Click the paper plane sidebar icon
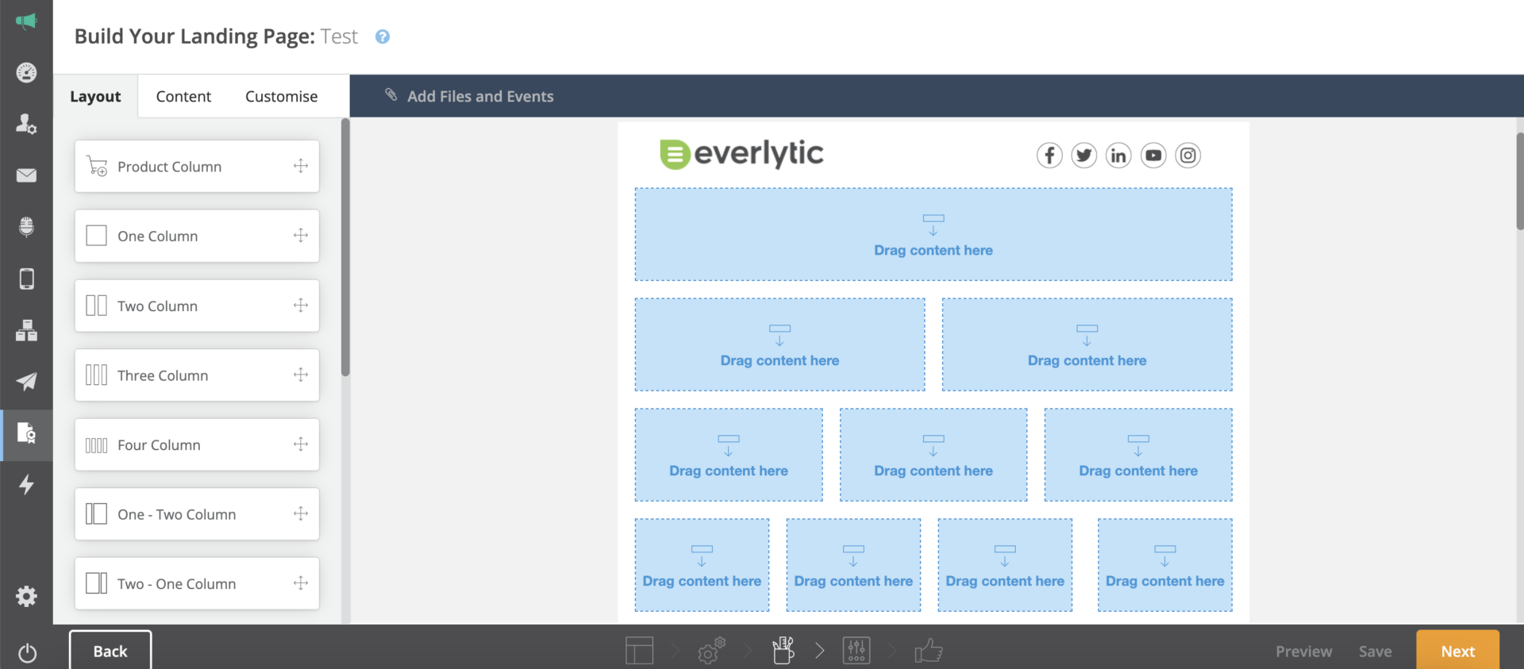 point(26,382)
